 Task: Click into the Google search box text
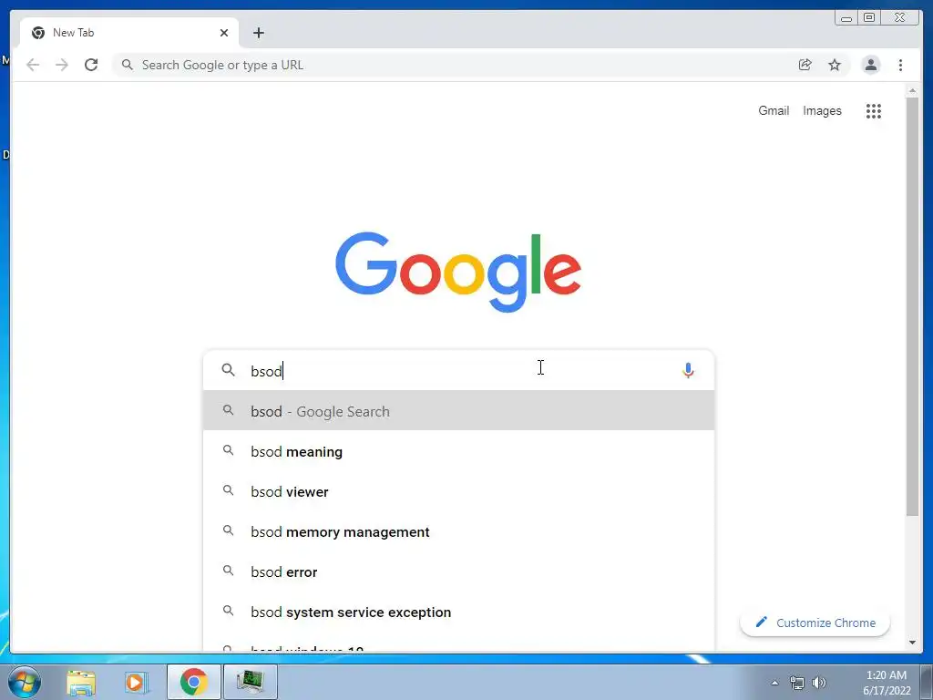pyautogui.click(x=458, y=370)
